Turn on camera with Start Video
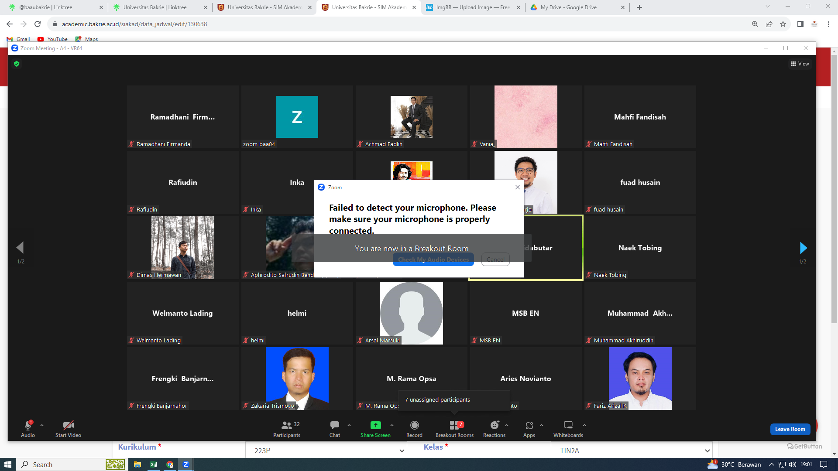838x471 pixels. [x=68, y=429]
